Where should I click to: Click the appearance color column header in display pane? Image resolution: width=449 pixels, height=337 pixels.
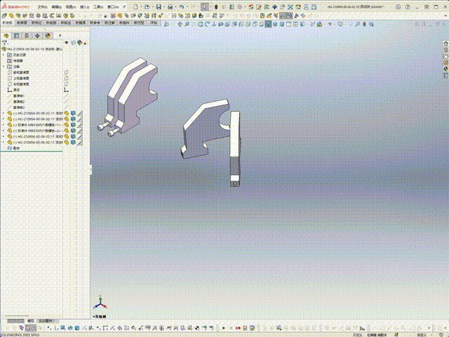point(79,43)
